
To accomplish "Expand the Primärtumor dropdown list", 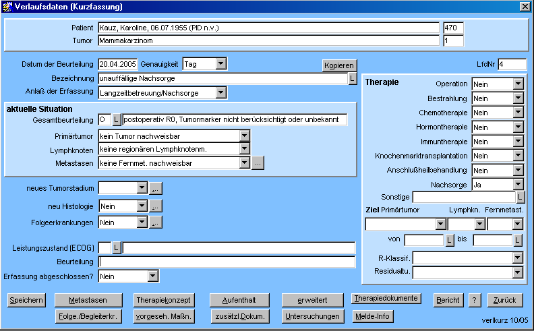I will click(x=244, y=136).
